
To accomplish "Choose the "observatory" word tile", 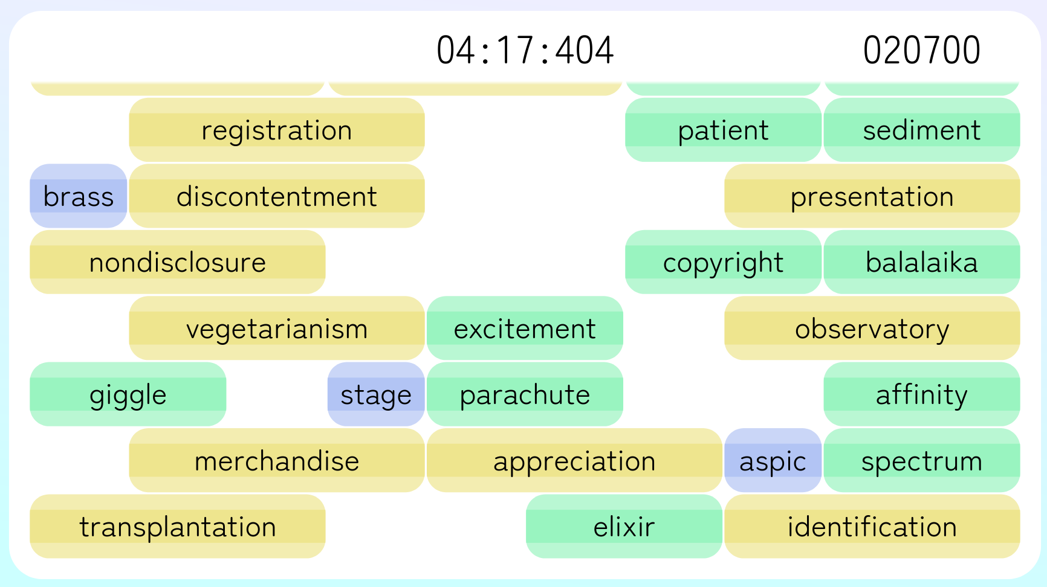I will pos(872,329).
